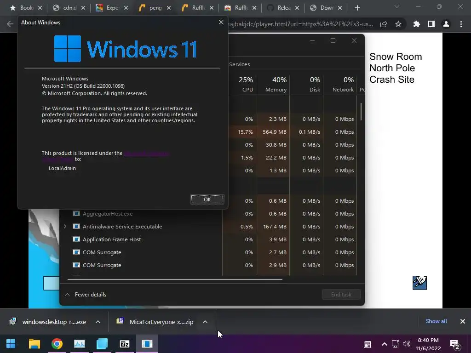Screen dimensions: 471x353
Task: Click the Task Manager vertical scrollbar
Action: pyautogui.click(x=361, y=112)
